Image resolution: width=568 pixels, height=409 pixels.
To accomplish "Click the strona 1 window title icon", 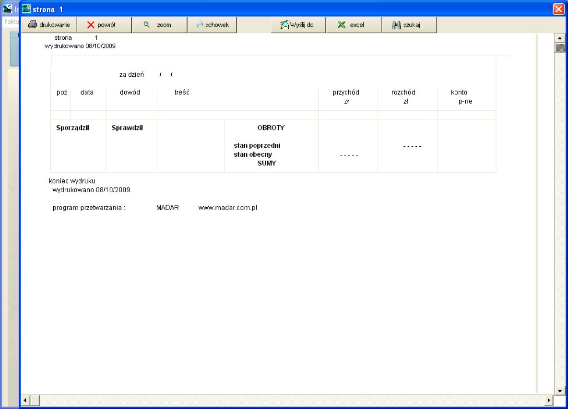I will 26,9.
